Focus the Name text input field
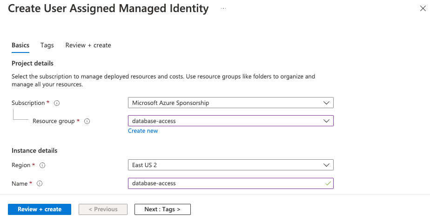430x221 pixels. (226, 183)
